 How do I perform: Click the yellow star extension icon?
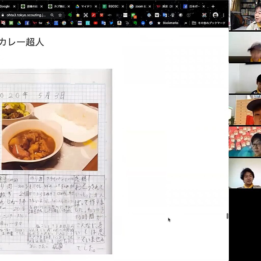[x=78, y=15]
